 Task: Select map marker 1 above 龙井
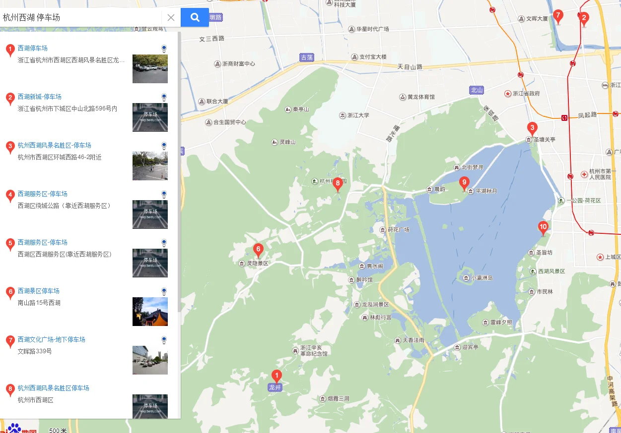coord(276,376)
